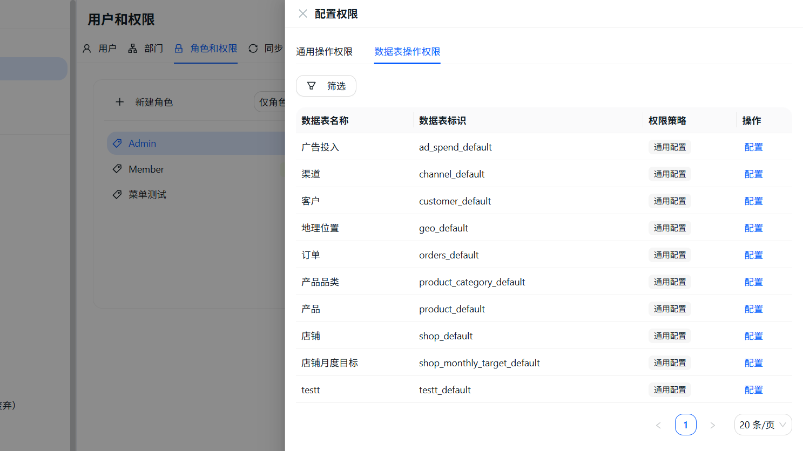Viewport: 803px width, 451px height.
Task: Click the plus icon for 新建角色
Action: pyautogui.click(x=120, y=102)
